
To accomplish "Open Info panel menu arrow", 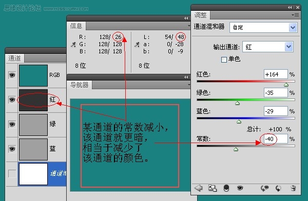I will coord(189,26).
